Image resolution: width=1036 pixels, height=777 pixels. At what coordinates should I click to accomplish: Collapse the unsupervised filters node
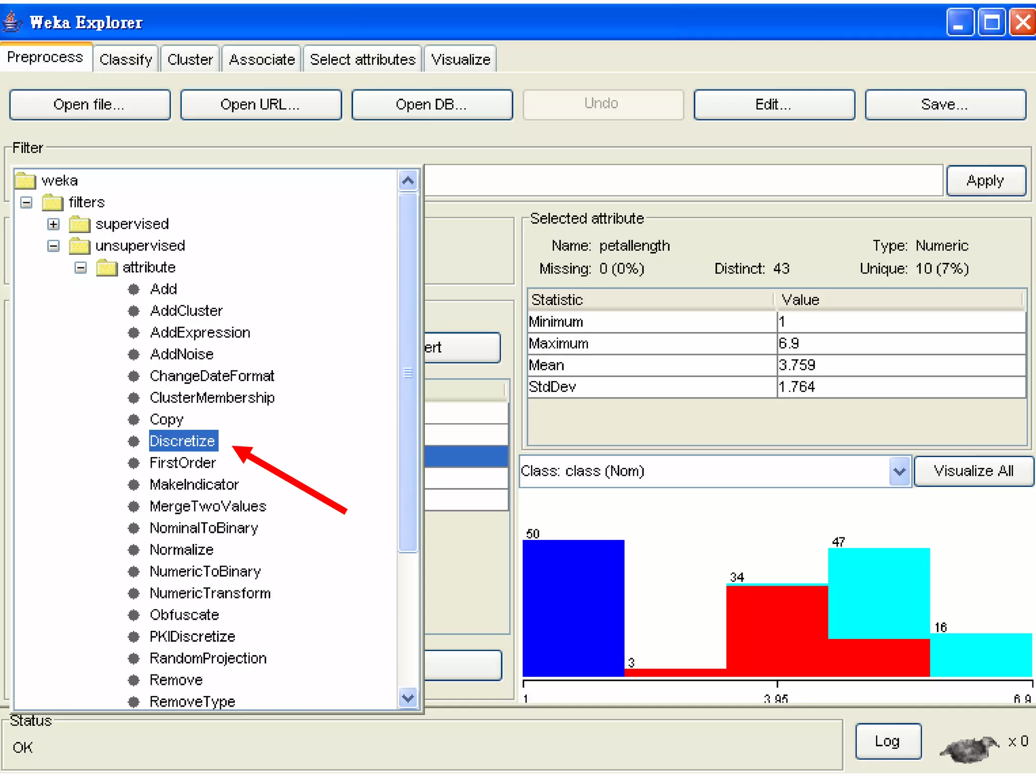[x=53, y=246]
